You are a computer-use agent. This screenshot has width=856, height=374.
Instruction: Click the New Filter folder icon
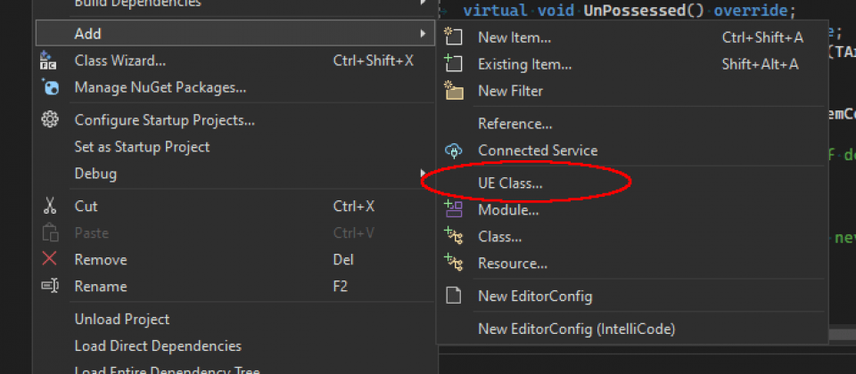coord(453,91)
